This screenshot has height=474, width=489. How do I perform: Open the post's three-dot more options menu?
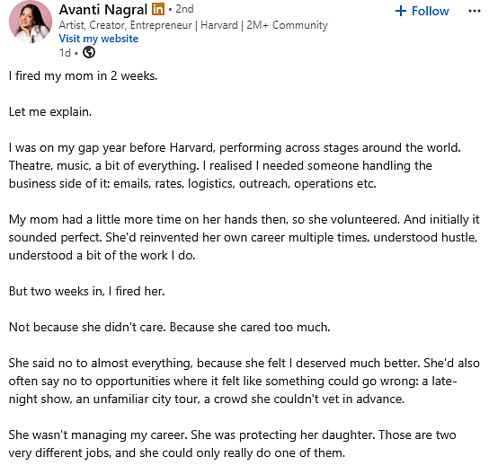[474, 11]
